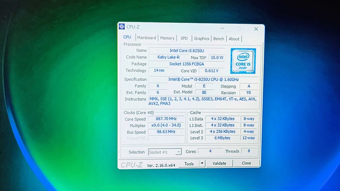Expand the Socket #1 selection combo box

click(x=165, y=152)
